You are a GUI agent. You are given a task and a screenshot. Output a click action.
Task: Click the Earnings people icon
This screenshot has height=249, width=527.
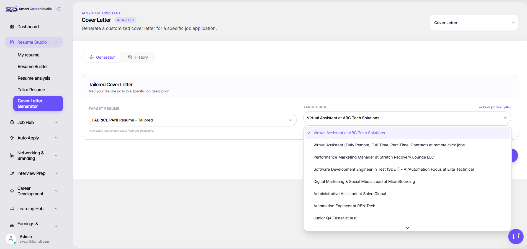(x=12, y=225)
